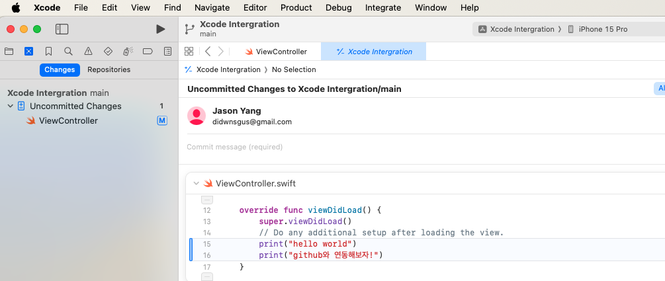Switch to Xcode Intergration changes tab
Screen dimensions: 665x281
(x=374, y=52)
